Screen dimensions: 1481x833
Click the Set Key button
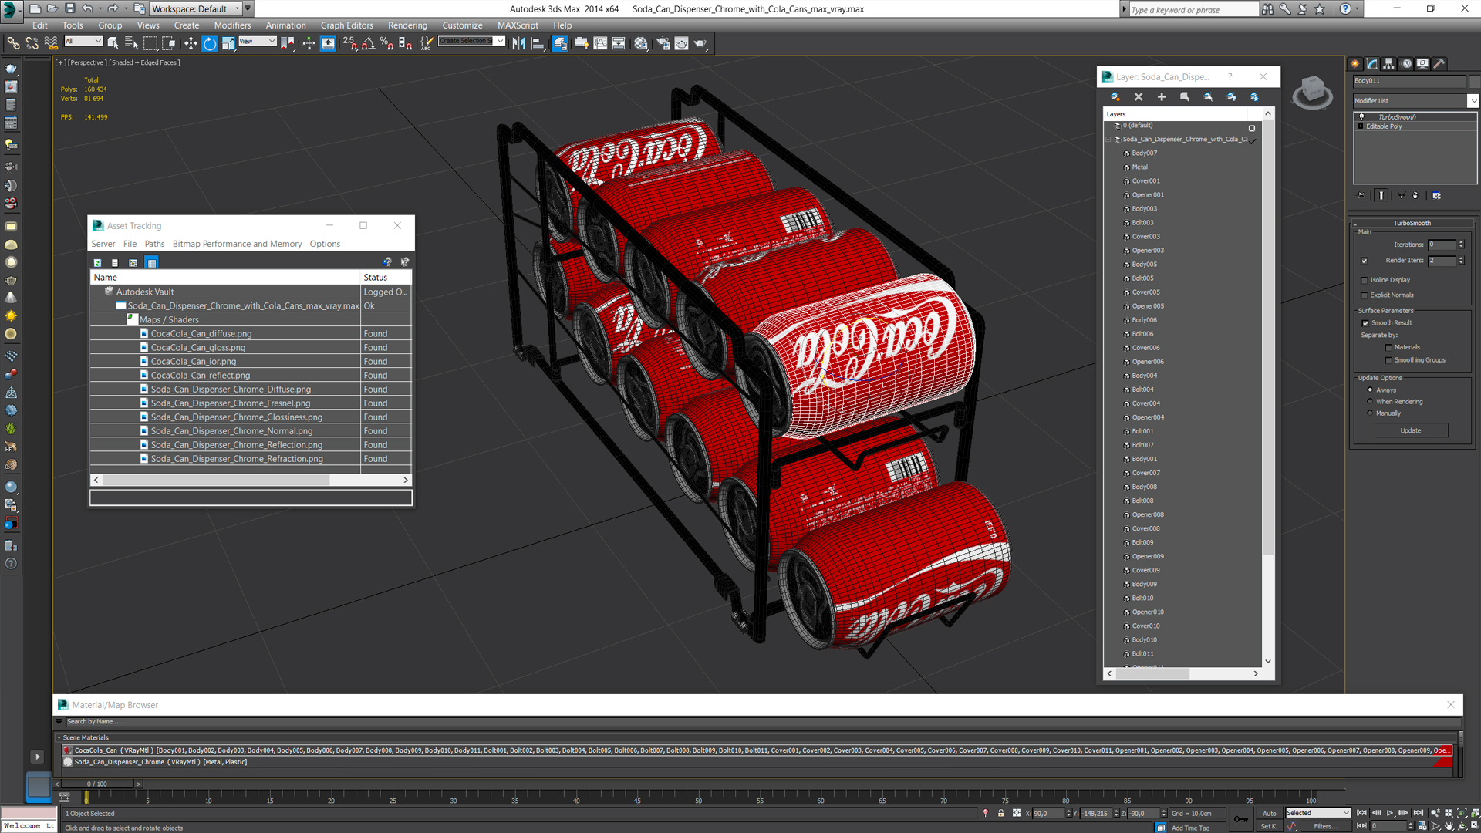click(1269, 826)
